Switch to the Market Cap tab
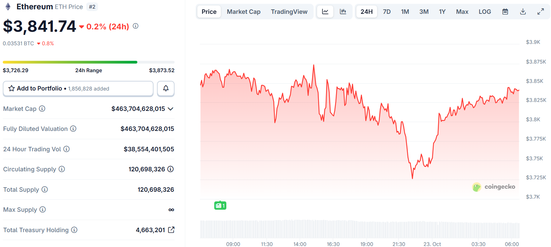 pos(244,12)
